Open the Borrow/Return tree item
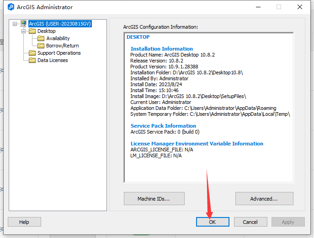 click(62, 46)
